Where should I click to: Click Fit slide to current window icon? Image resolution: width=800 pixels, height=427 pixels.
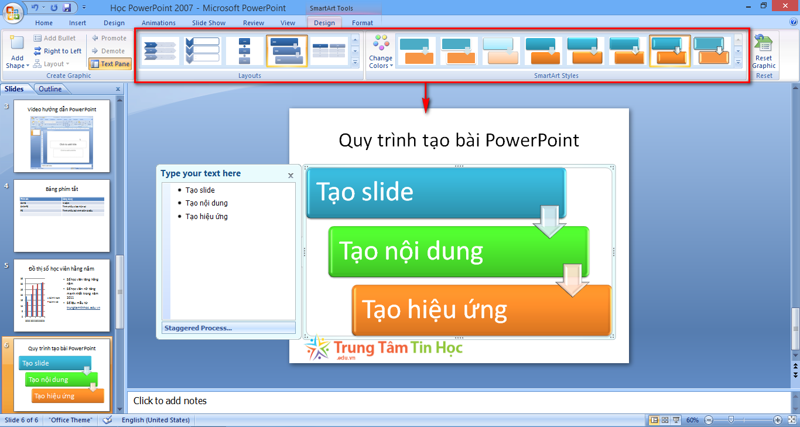coord(791,420)
